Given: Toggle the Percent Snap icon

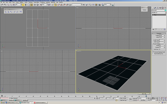Looking at the screenshot, I should click(x=64, y=5).
